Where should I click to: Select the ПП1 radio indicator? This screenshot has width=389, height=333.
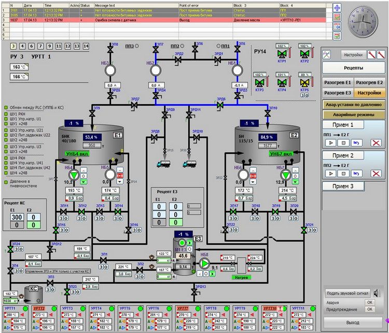[x=218, y=46]
